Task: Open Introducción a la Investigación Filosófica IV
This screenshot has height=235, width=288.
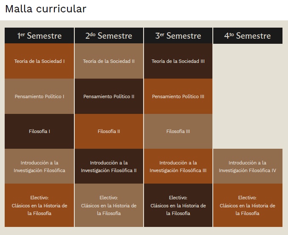Action: (x=248, y=166)
